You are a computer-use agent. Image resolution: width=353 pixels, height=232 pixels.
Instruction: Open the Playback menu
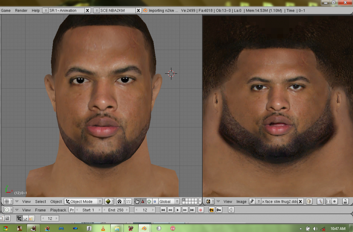pyautogui.click(x=58, y=210)
